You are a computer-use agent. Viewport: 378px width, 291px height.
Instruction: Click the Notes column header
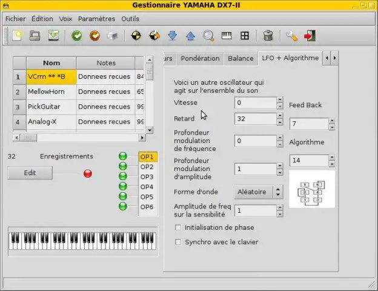coord(106,63)
